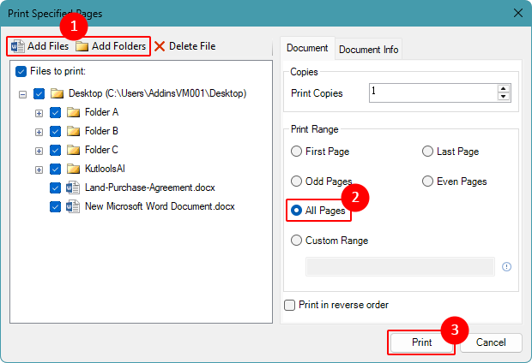Uncheck the Folder C checkbox
Image resolution: width=532 pixels, height=363 pixels.
click(55, 150)
